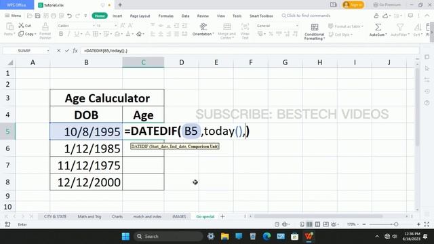
Task: Toggle Bold formatting
Action: [x=61, y=34]
